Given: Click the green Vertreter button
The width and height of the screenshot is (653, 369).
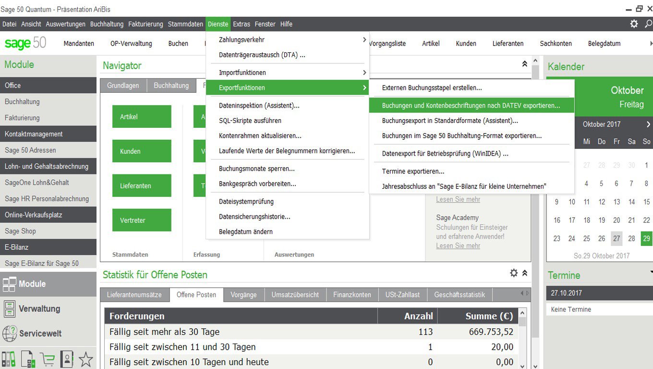Looking at the screenshot, I should click(x=142, y=221).
